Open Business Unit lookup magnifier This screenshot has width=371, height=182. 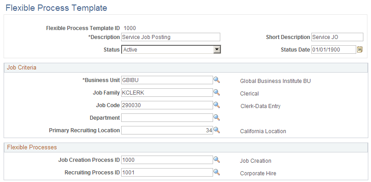point(217,80)
